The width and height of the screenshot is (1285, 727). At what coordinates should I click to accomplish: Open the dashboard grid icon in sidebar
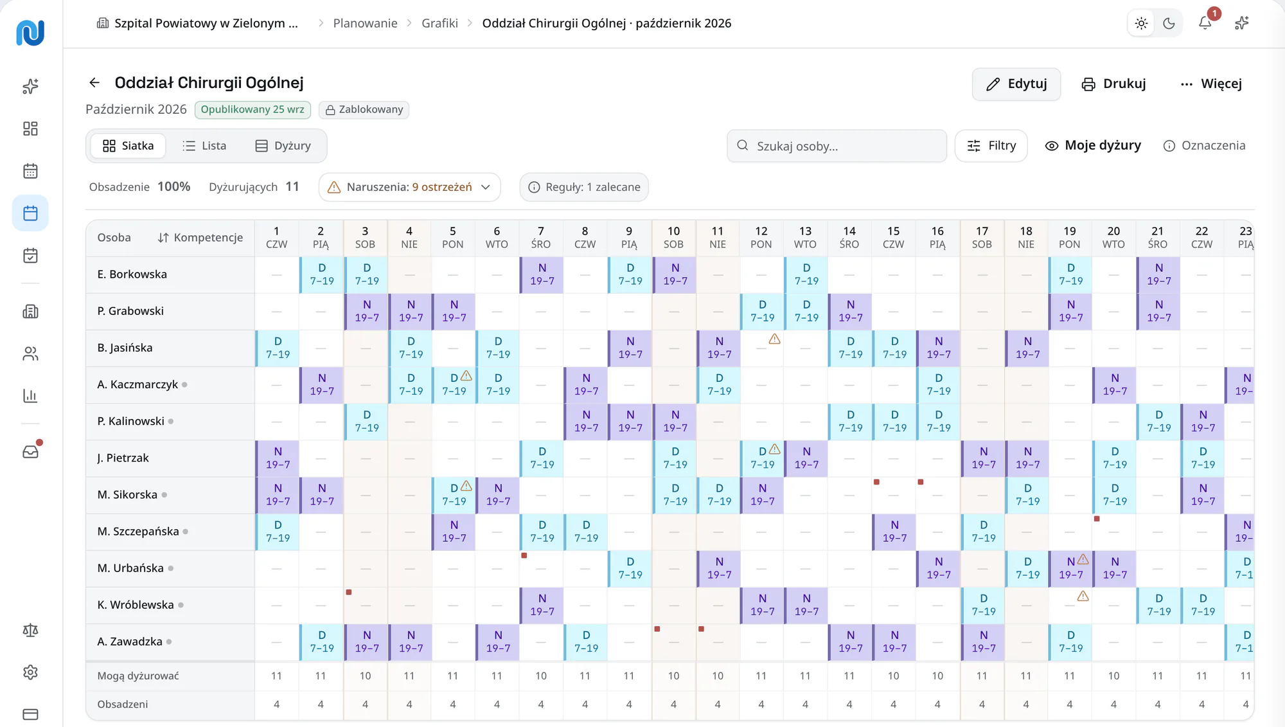click(x=30, y=129)
